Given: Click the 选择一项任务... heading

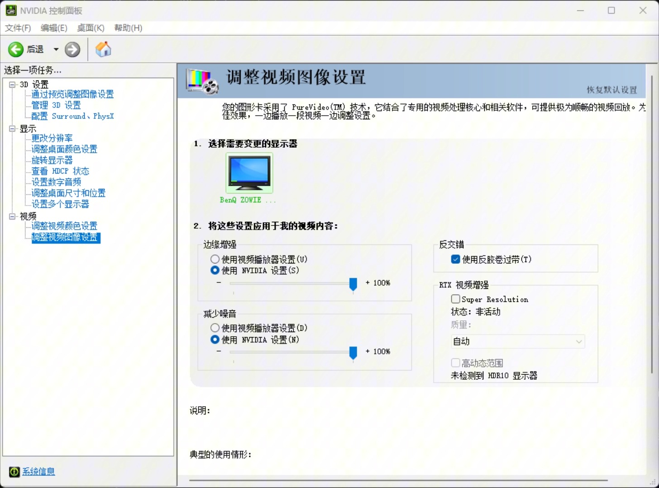Looking at the screenshot, I should 33,70.
